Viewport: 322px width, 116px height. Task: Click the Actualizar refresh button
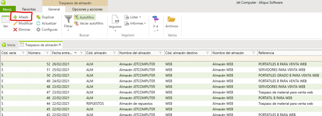[46, 23]
